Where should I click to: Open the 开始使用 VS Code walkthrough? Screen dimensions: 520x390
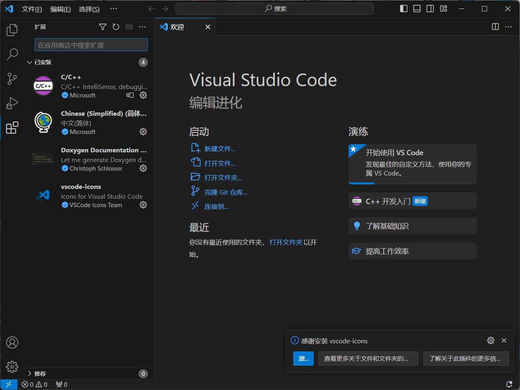click(x=412, y=164)
